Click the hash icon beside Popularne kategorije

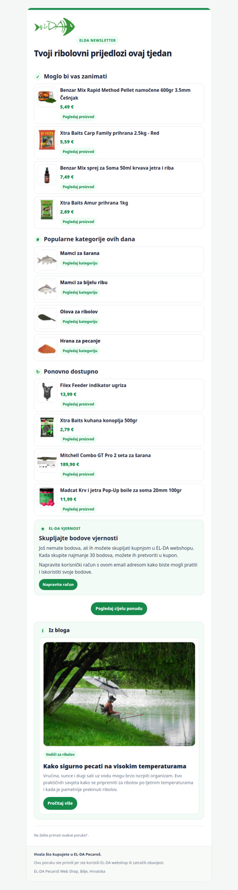tap(37, 239)
